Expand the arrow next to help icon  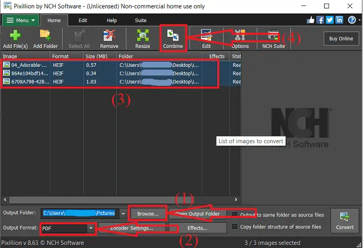point(359,20)
